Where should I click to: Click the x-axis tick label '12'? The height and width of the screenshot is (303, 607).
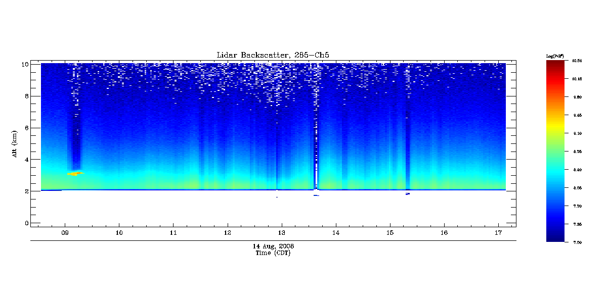pyautogui.click(x=228, y=233)
